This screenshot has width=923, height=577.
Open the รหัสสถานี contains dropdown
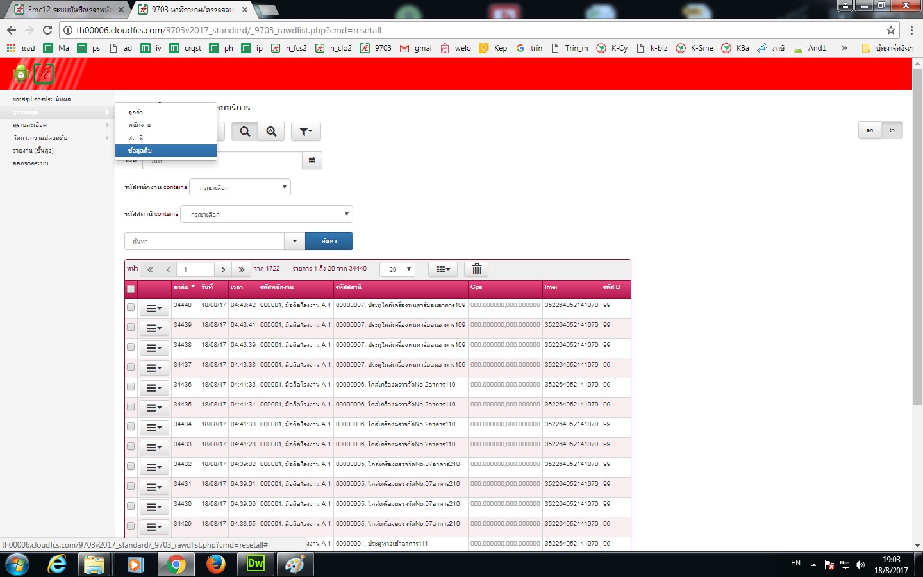[x=267, y=214]
